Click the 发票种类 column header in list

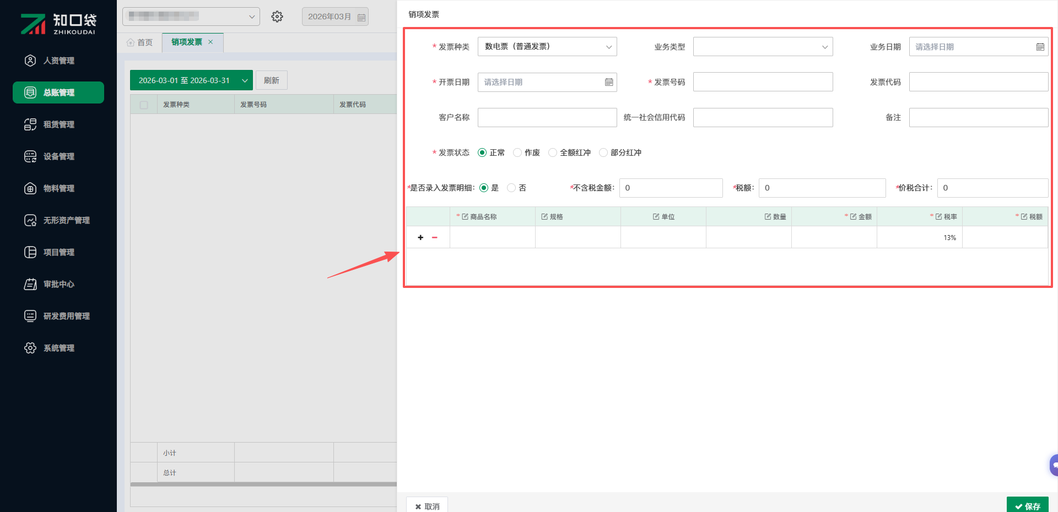tap(196, 105)
